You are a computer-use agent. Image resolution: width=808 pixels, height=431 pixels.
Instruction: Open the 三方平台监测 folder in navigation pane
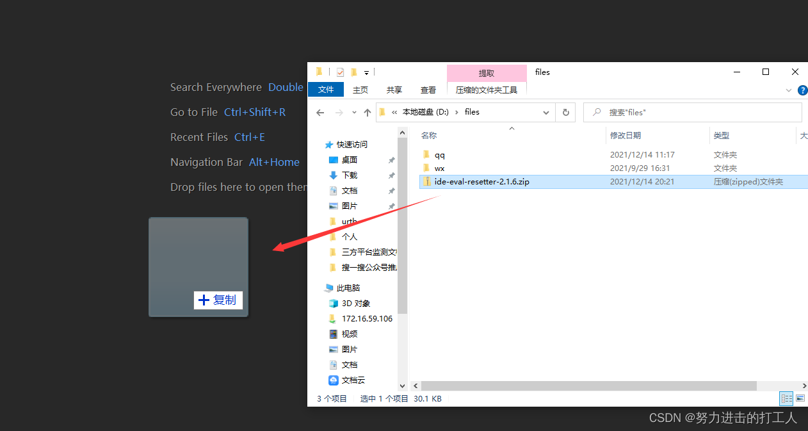[369, 252]
